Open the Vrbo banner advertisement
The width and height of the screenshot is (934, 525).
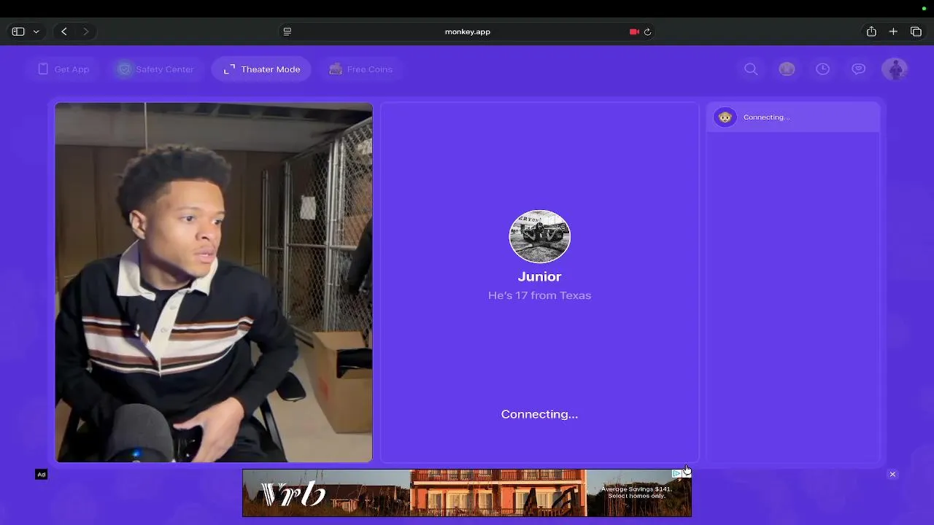click(x=467, y=493)
